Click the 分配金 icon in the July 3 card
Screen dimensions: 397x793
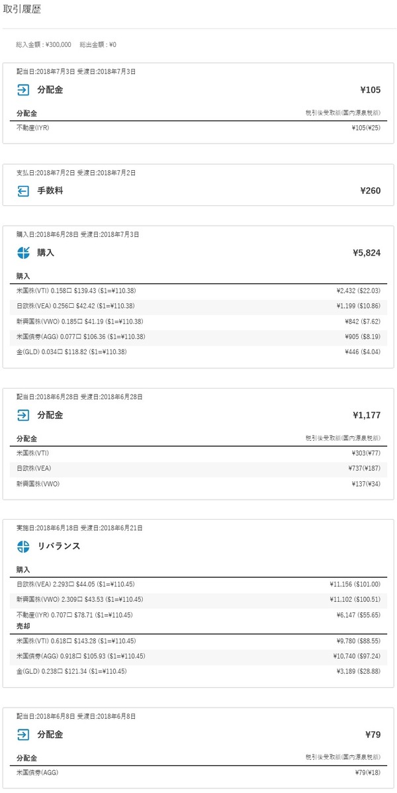23,89
